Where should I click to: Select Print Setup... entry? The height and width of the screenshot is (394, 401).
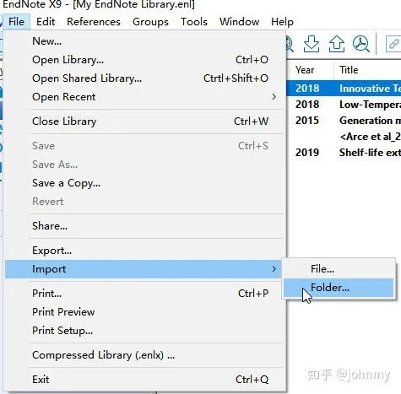coord(144,331)
